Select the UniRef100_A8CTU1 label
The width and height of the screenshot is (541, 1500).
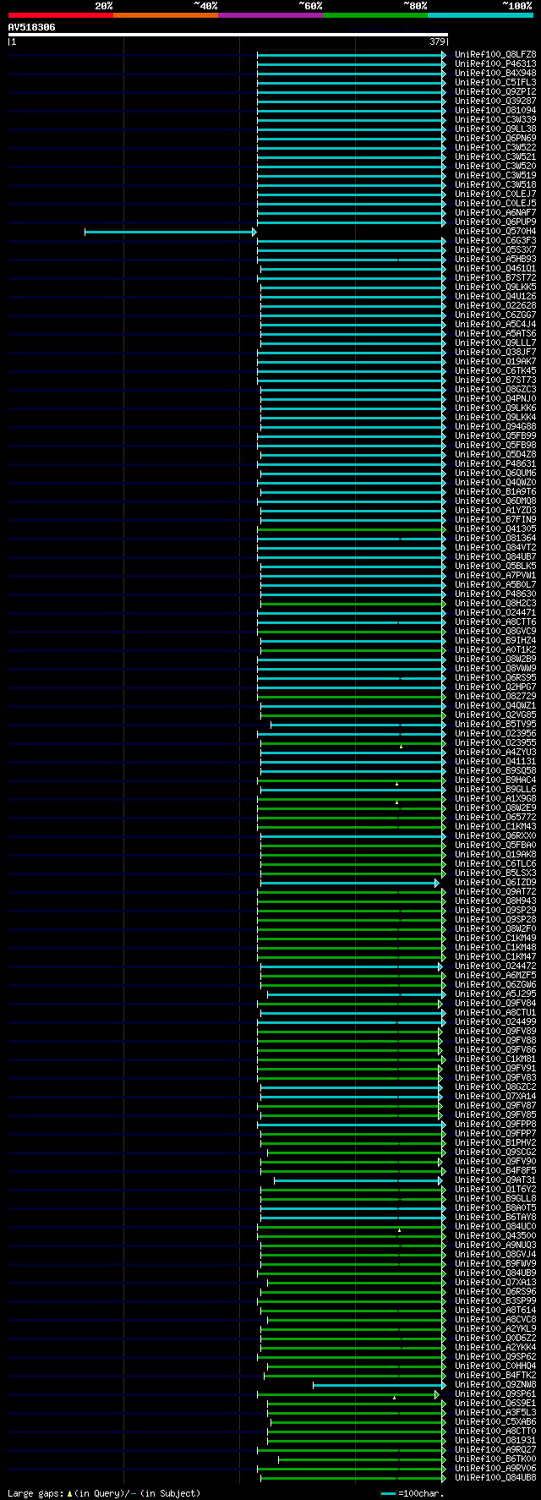pos(495,1012)
